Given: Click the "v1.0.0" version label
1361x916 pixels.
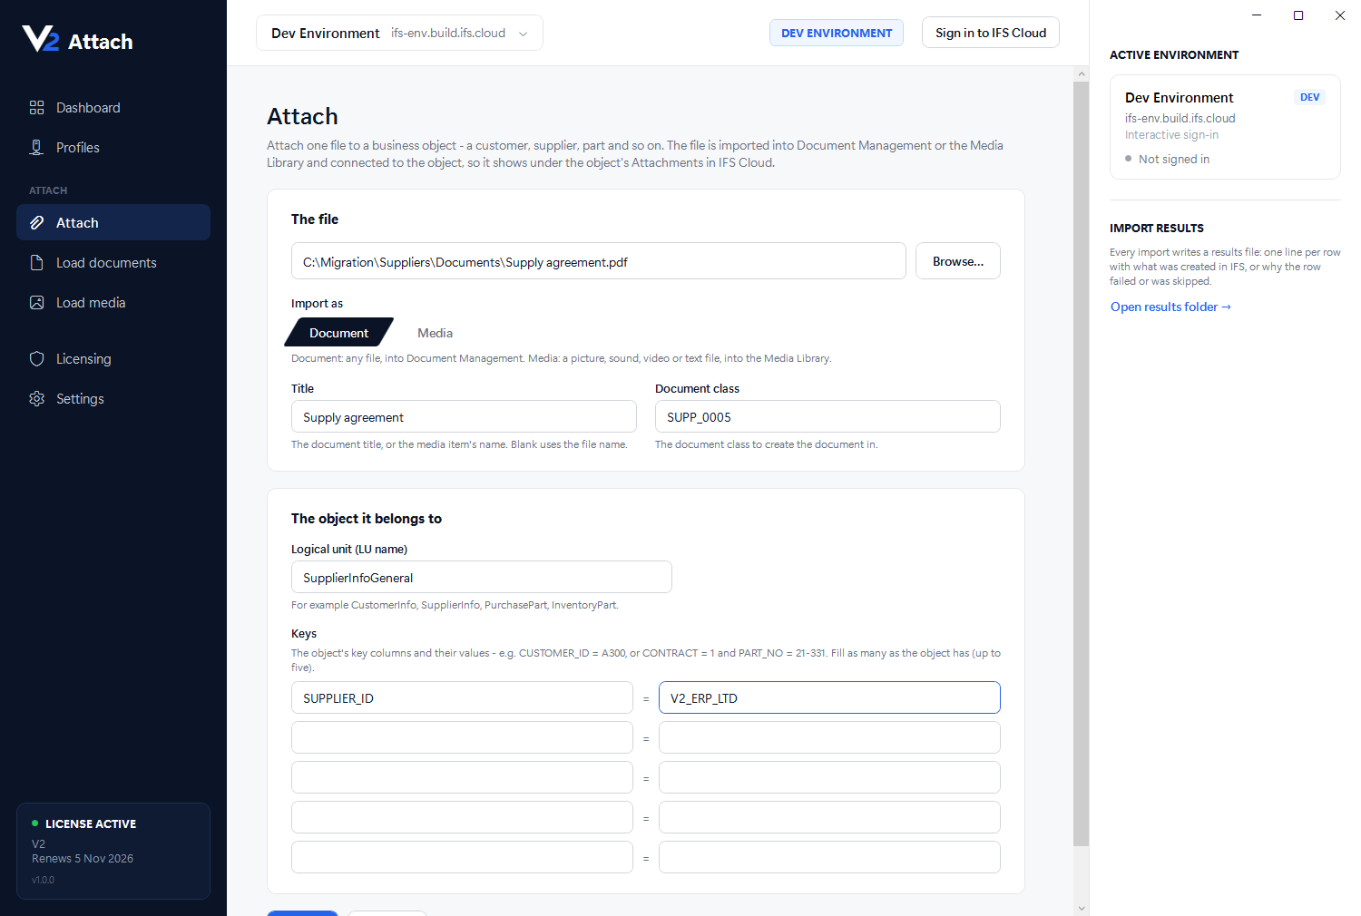Looking at the screenshot, I should pos(43,880).
